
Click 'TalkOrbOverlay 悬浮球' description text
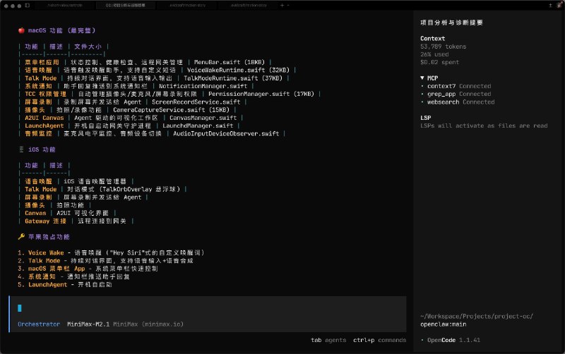[x=139, y=189]
